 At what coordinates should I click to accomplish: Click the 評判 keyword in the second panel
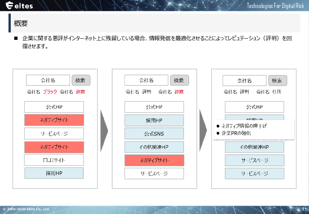coord(147,92)
